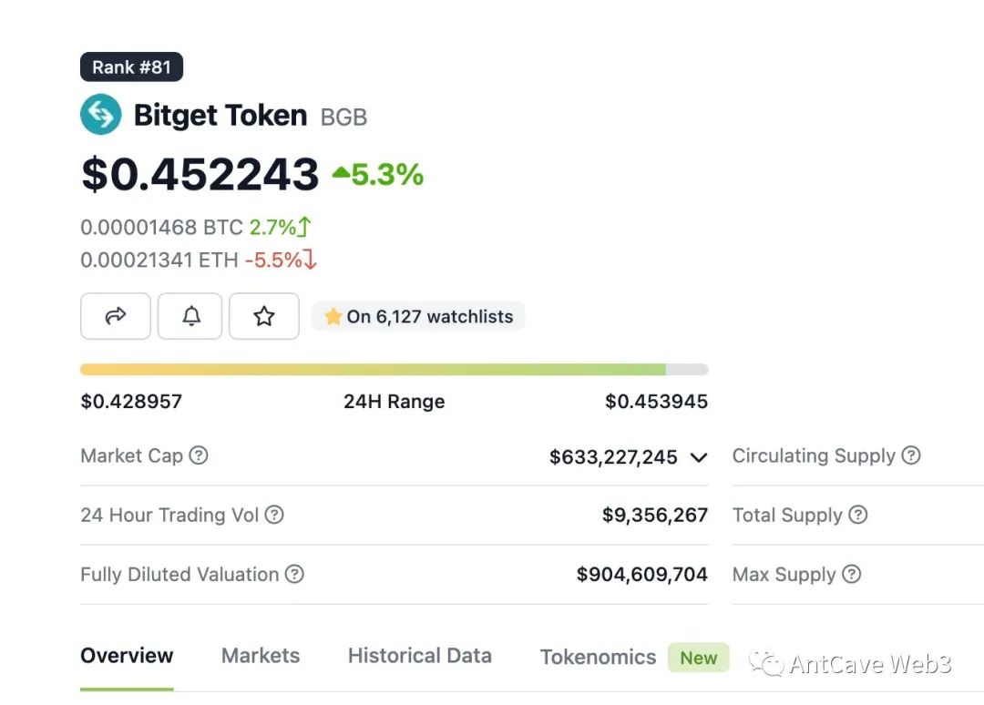Click the Max Supply help icon
Viewport: 984px width, 705px height.
[851, 574]
